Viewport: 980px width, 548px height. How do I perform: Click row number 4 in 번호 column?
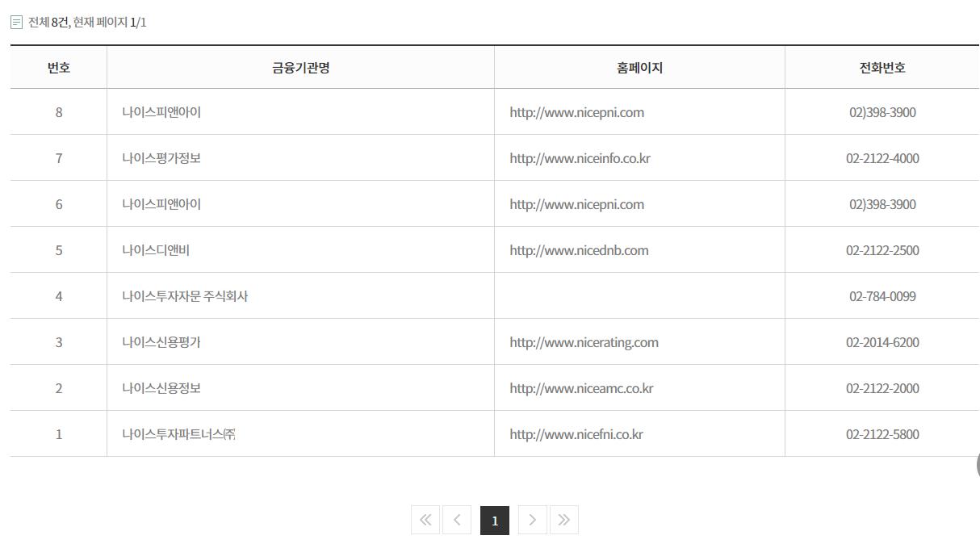click(x=58, y=296)
